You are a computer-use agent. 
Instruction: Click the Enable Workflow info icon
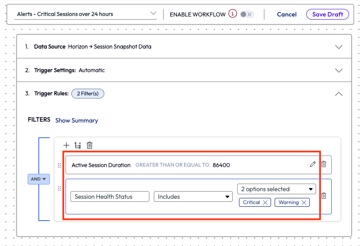[x=233, y=14]
